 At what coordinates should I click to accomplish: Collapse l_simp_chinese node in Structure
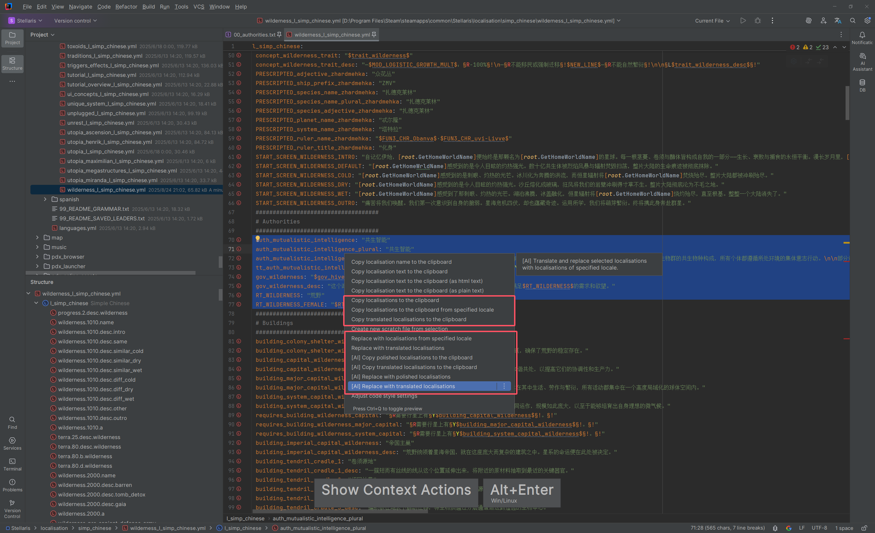click(36, 303)
